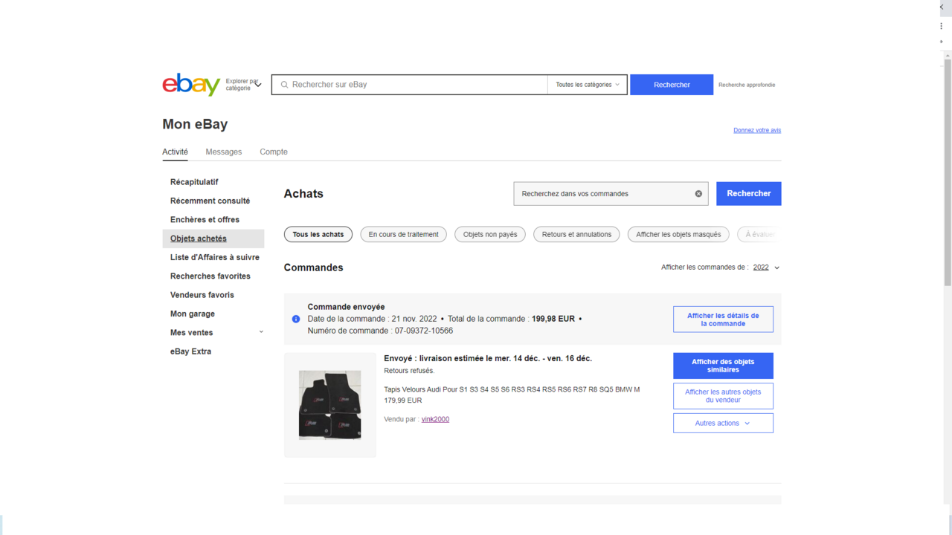Screen dimensions: 952x535
Task: Click the eBay logo
Action: click(x=191, y=85)
